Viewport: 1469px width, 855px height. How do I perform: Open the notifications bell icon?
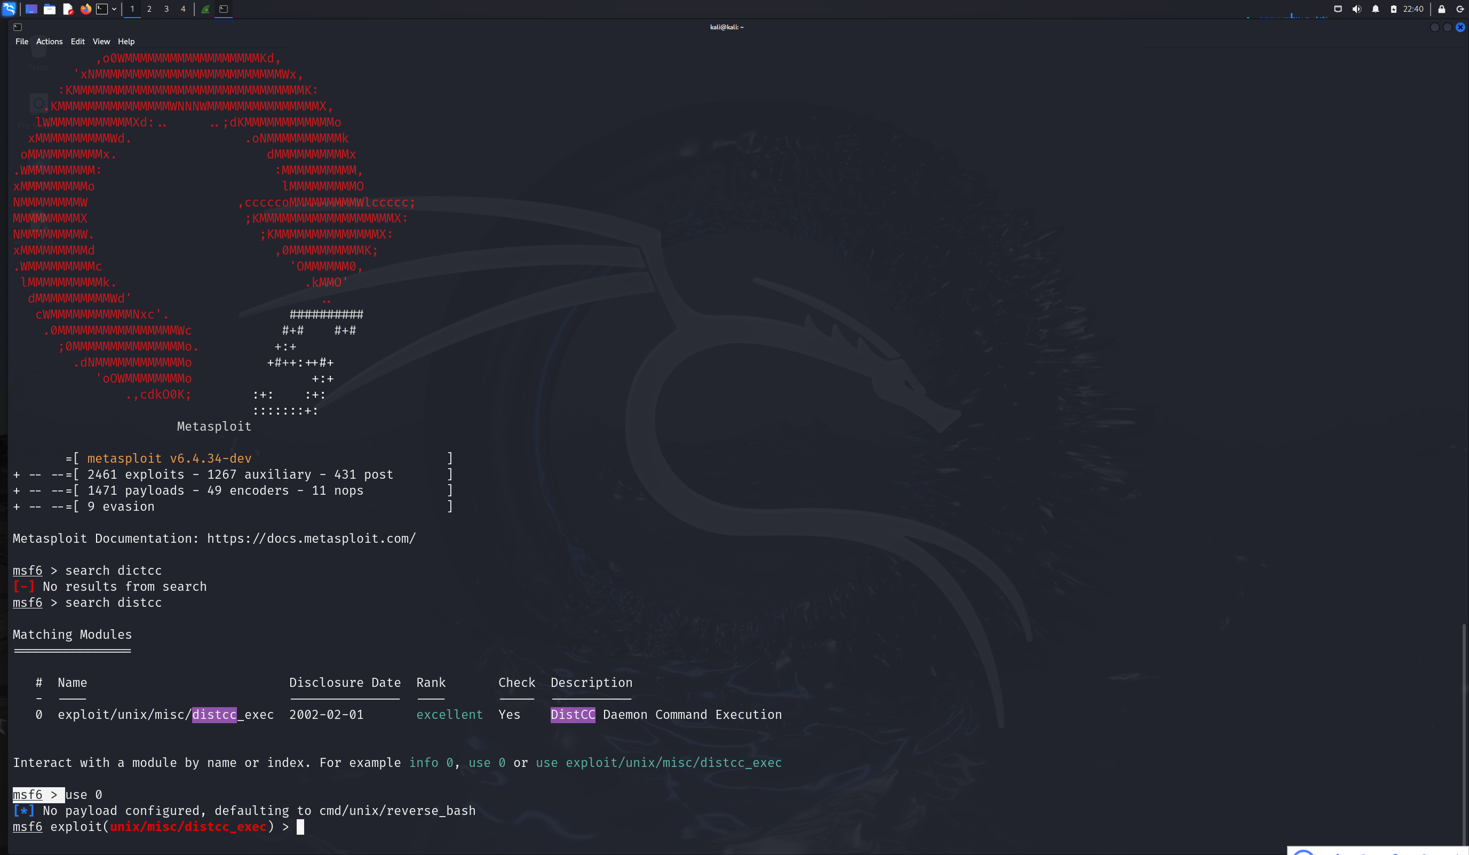[x=1375, y=9]
